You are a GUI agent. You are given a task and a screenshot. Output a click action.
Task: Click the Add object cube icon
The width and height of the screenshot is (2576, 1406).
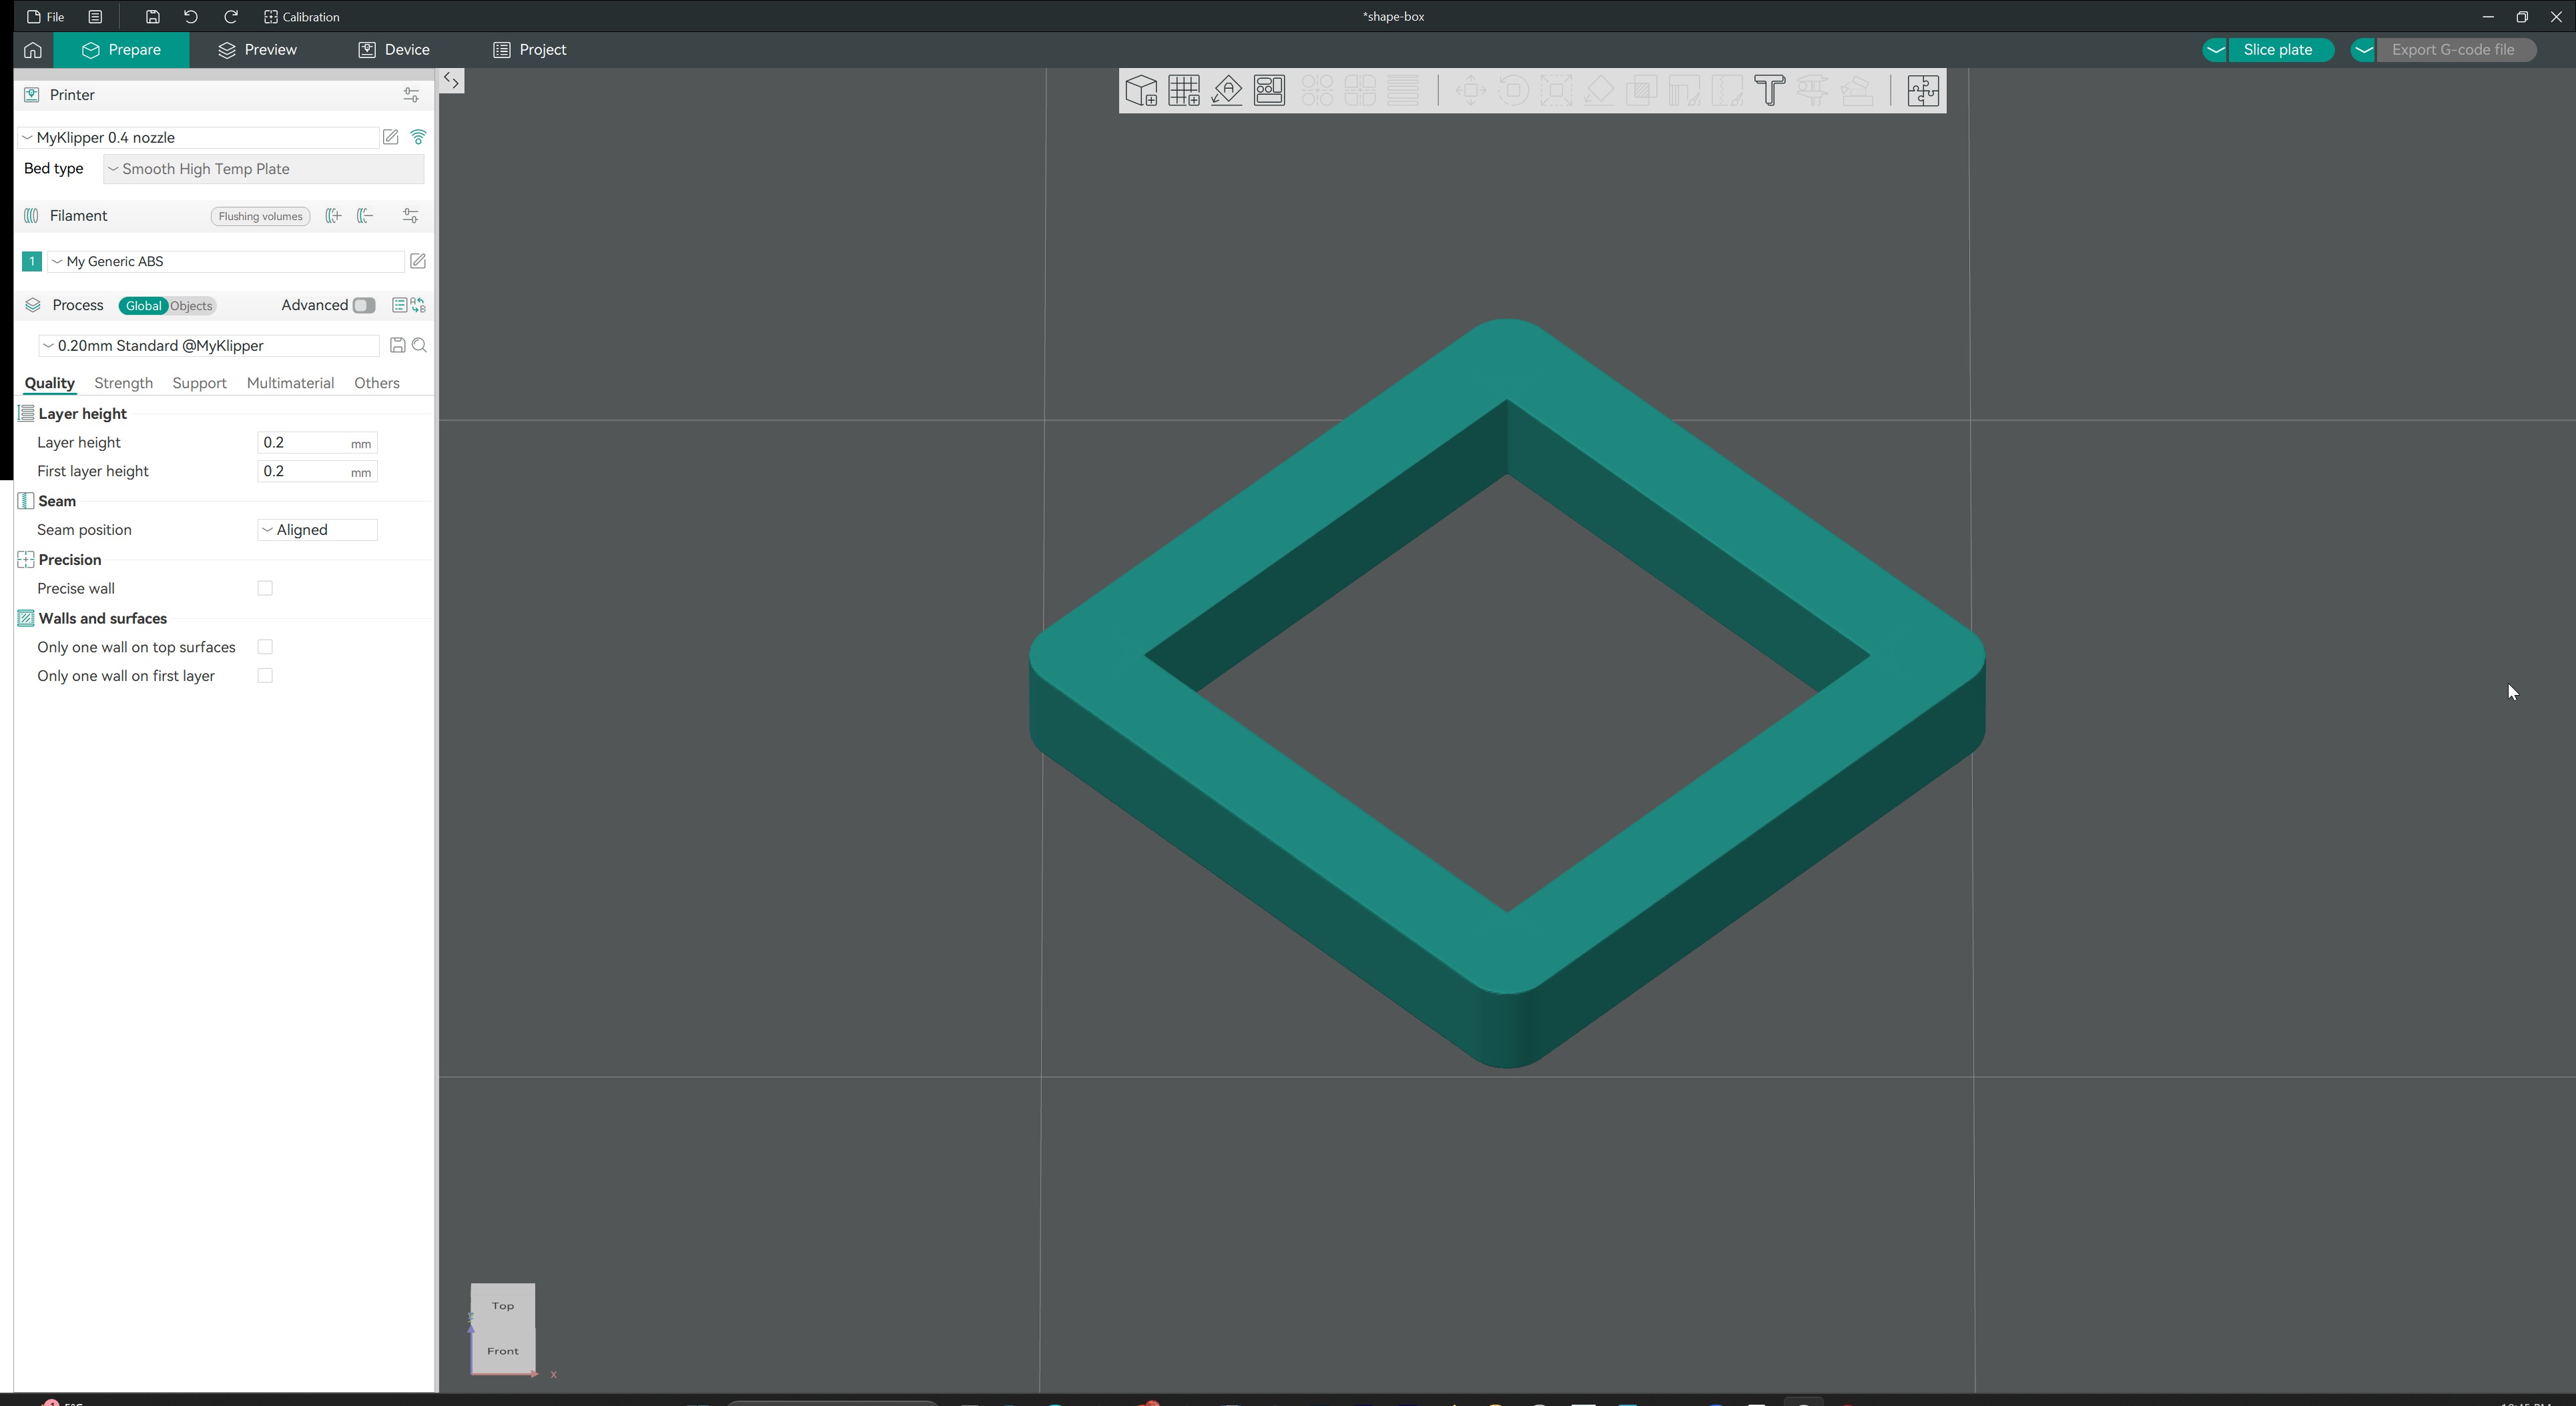pyautogui.click(x=1141, y=91)
